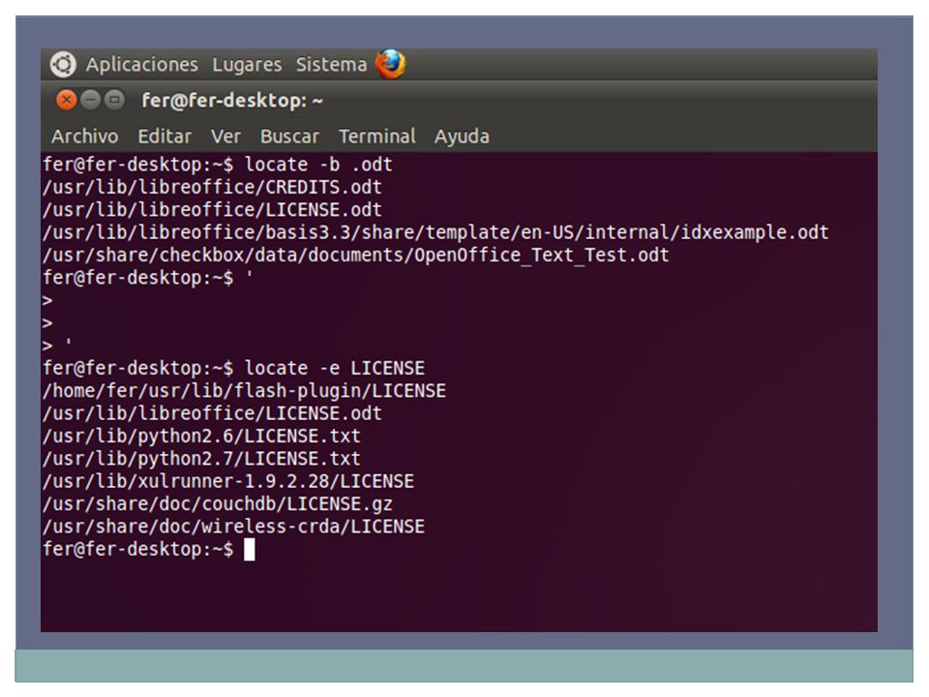Launch the Firefox browser icon
Viewport: 929px width, 697px height.
390,64
